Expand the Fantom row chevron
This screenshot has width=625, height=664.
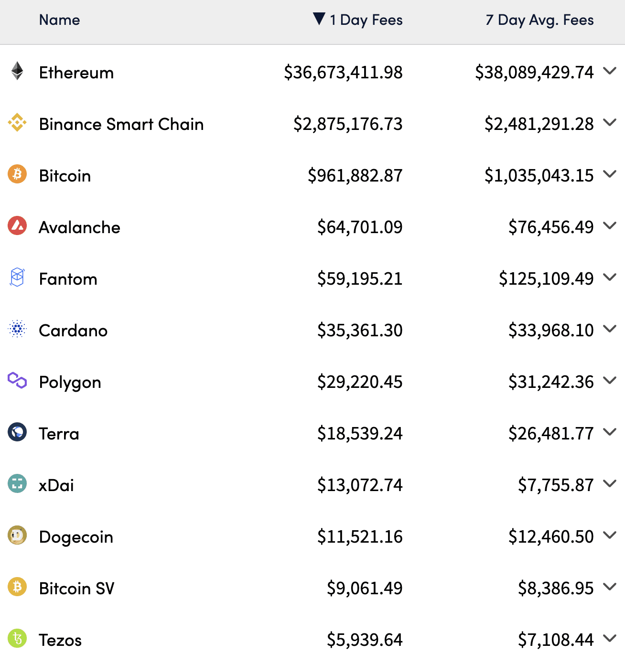click(x=610, y=277)
